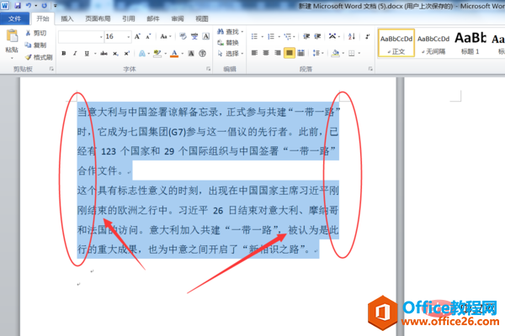The image size is (505, 336).
Task: Open the Page Layout (页面布局) tab
Action: [98, 17]
